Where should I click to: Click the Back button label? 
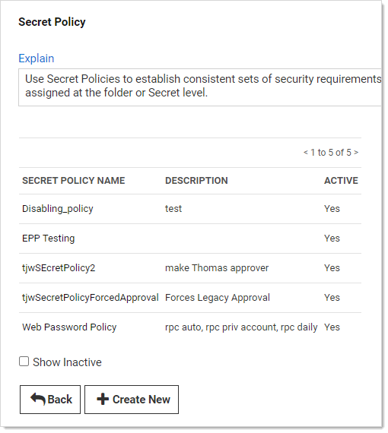pyautogui.click(x=60, y=400)
